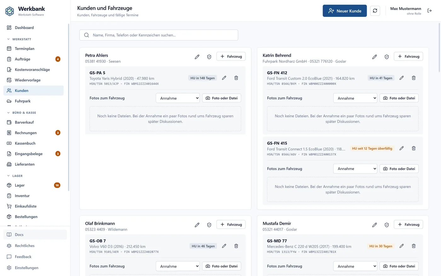Add Fahrzeug for Katrin Behrend
The height and width of the screenshot is (276, 441).
[409, 56]
